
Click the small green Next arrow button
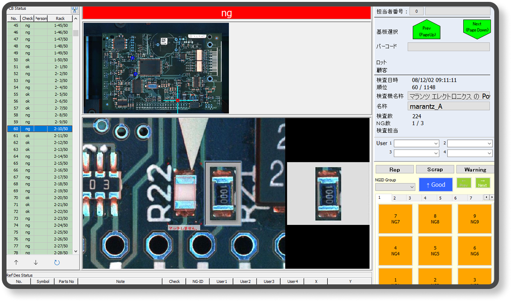tap(482, 183)
